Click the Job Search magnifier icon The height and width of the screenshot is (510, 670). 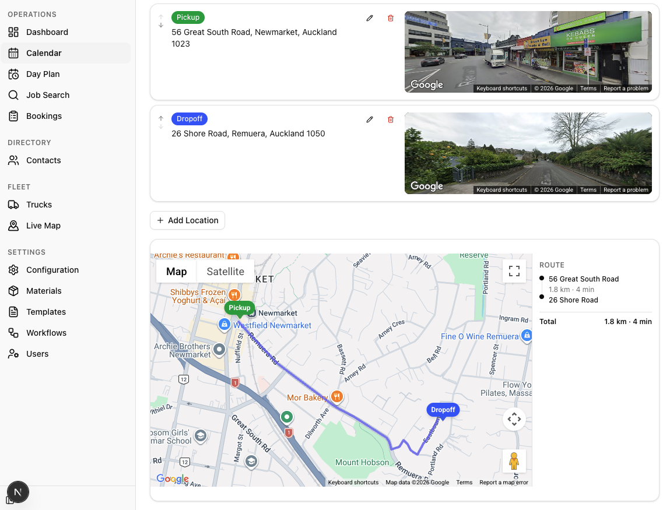(13, 95)
